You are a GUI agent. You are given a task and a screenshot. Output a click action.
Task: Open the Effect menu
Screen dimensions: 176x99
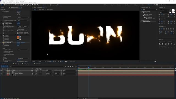(x=17, y=3)
